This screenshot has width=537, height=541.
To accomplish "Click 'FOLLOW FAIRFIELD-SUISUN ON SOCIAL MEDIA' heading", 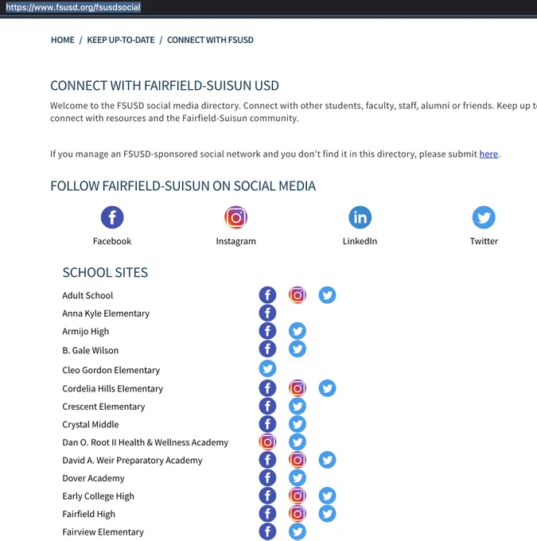I will (x=183, y=186).
